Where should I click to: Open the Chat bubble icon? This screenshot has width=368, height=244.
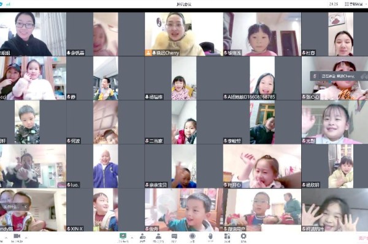[x=174, y=236]
